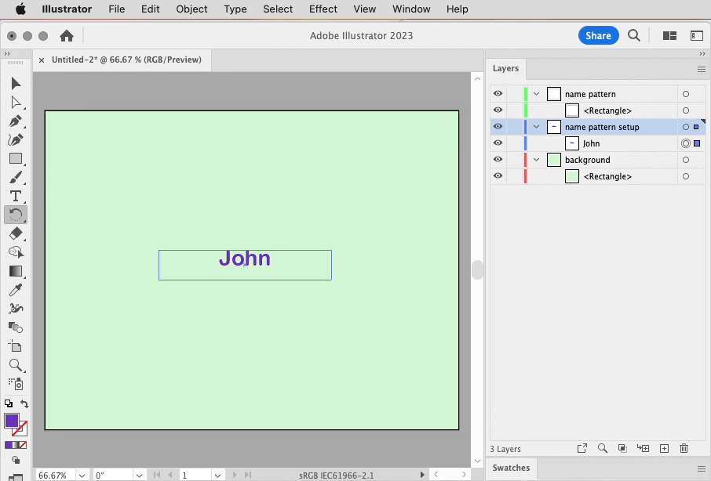711x481 pixels.
Task: Hide Rectangle under background layer
Action: coord(498,175)
